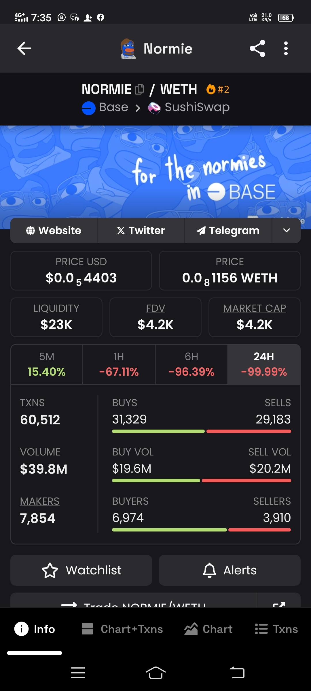Screen dimensions: 311x691
Task: Tap the Normies in Base banner
Action: pos(155,173)
